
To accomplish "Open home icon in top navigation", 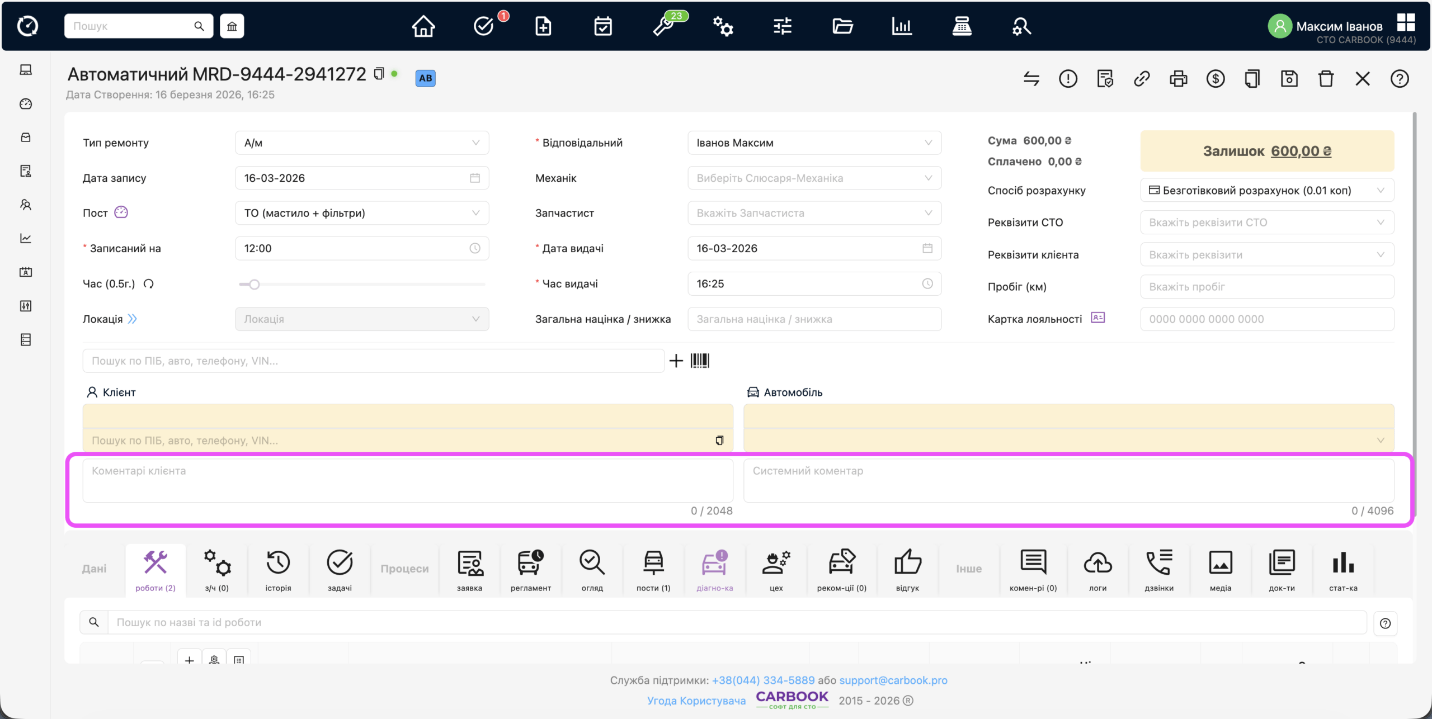I will point(423,26).
